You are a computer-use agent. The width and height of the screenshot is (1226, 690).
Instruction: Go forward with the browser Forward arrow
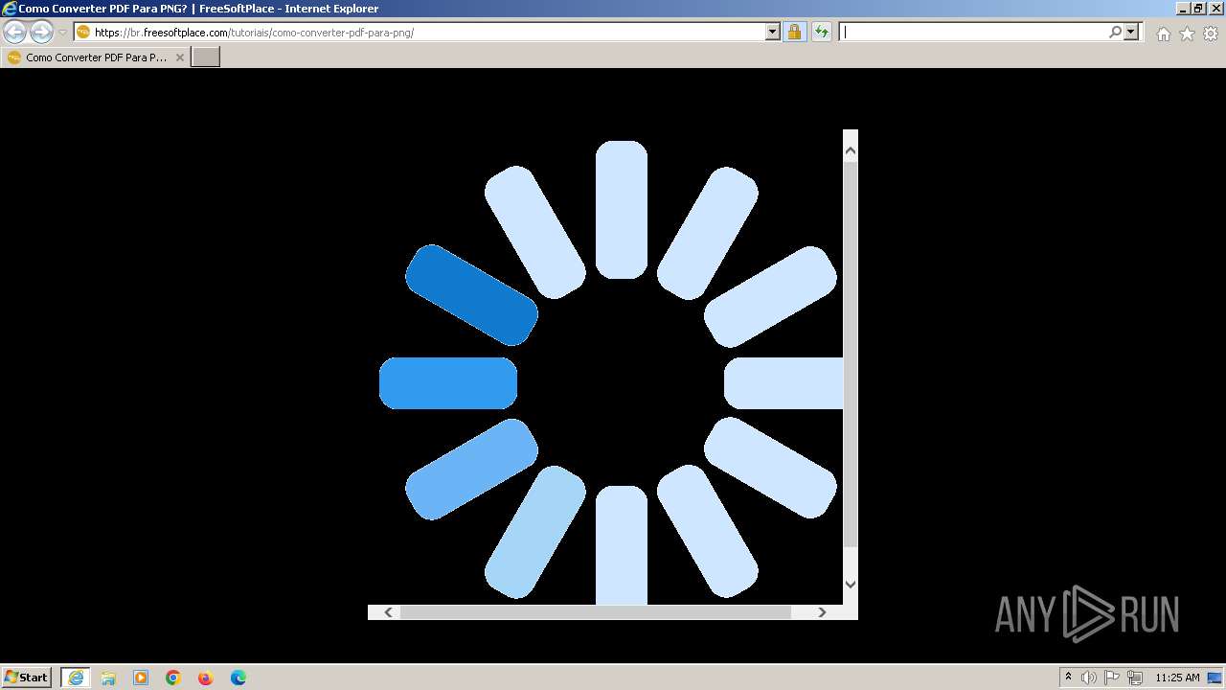[x=41, y=33]
